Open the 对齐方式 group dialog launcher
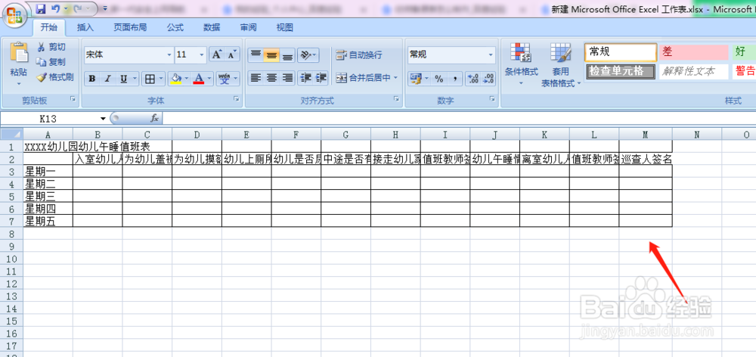Screen dimensions: 756x357 pos(396,99)
